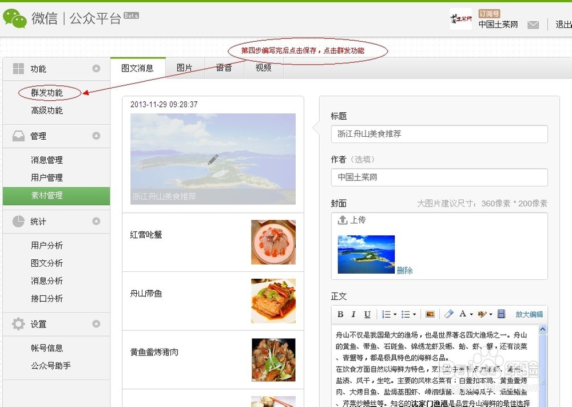Open 放大编辑 to enlarge the editor

529,314
